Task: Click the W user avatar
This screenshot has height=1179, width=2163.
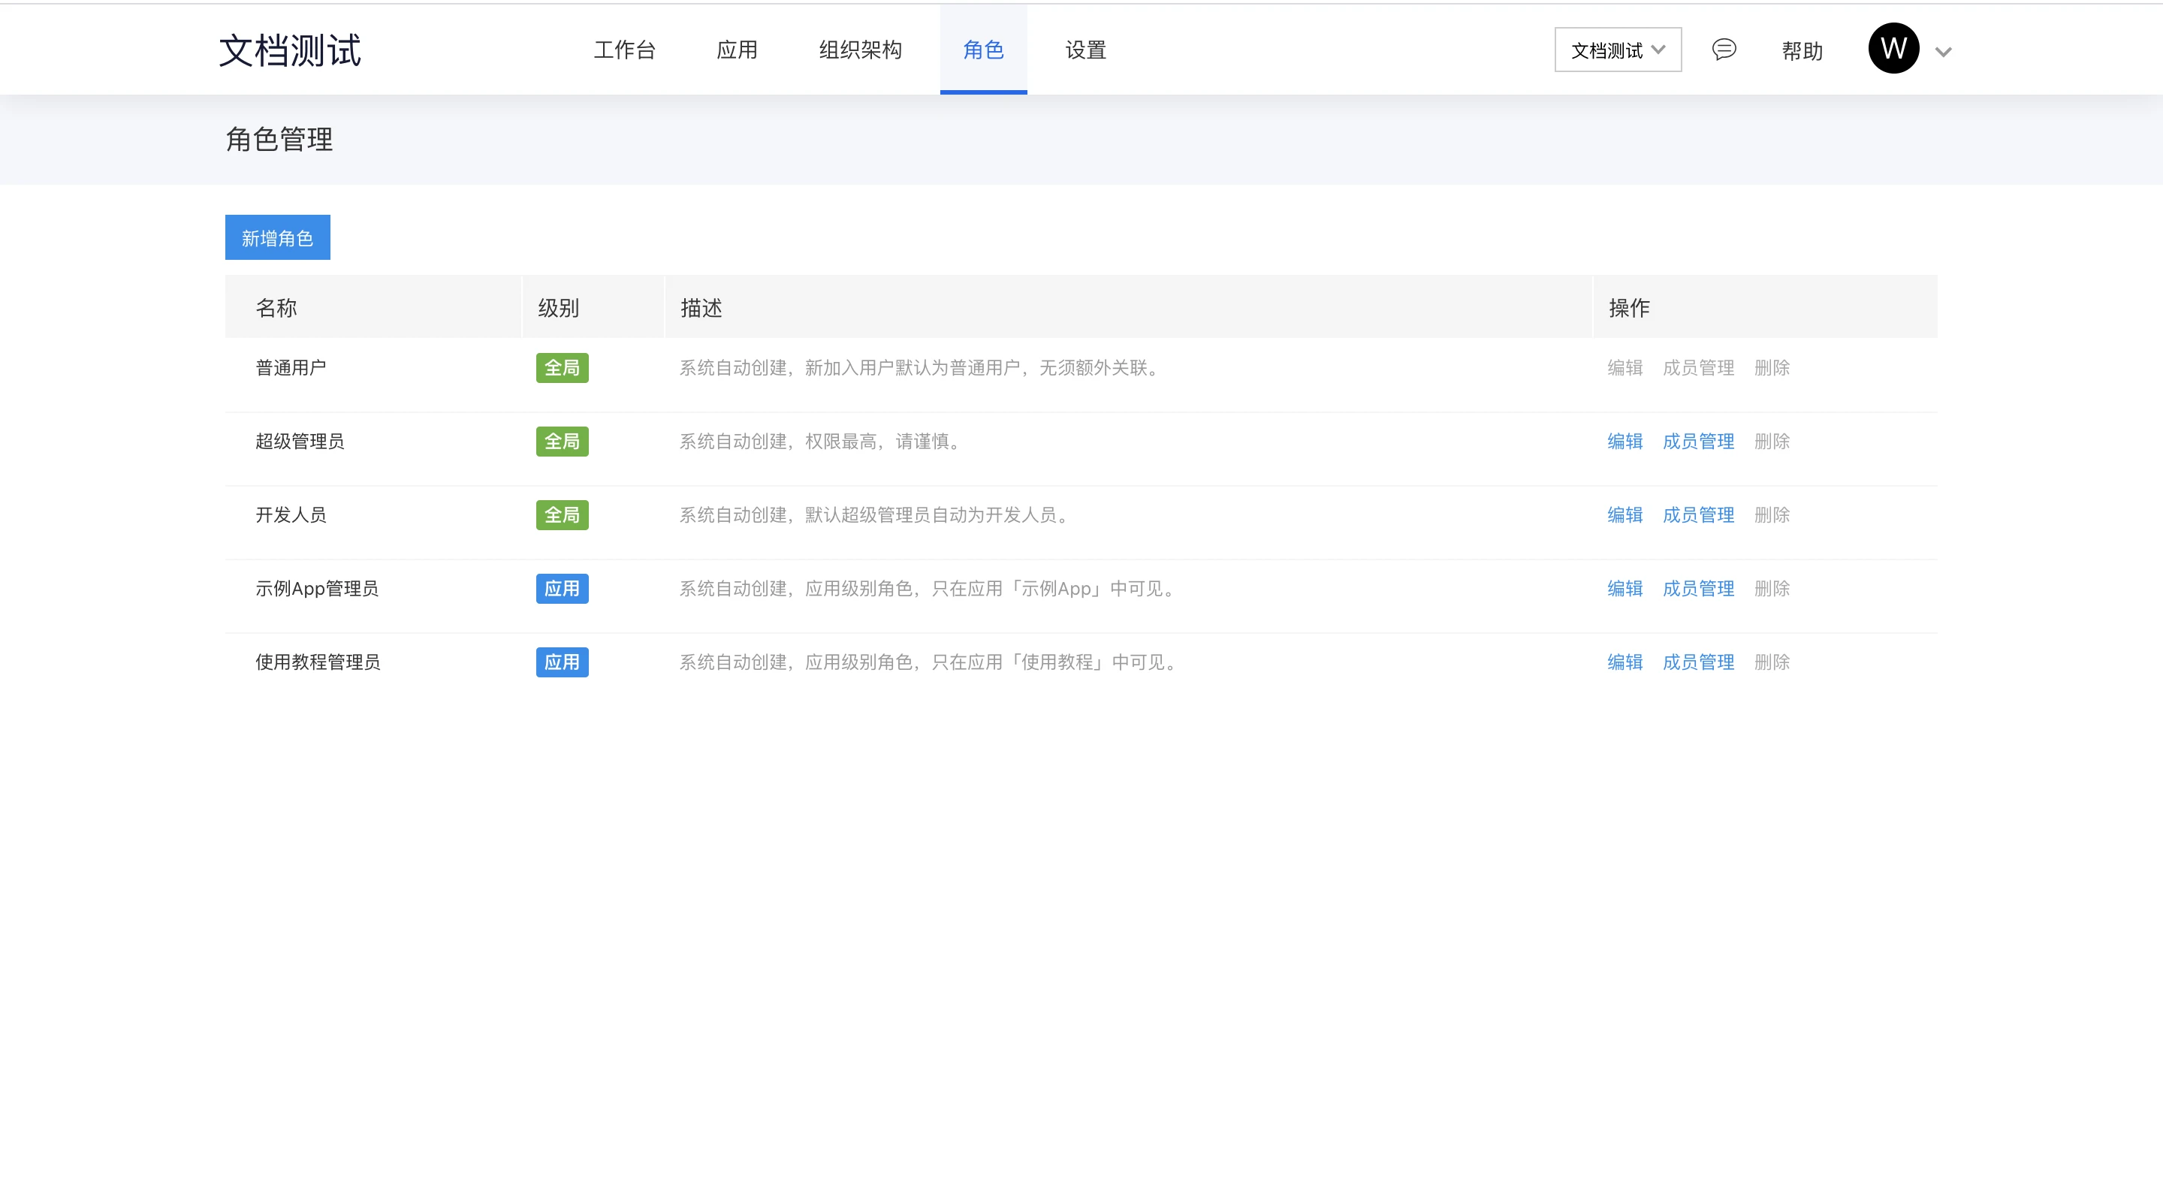Action: pos(1893,49)
